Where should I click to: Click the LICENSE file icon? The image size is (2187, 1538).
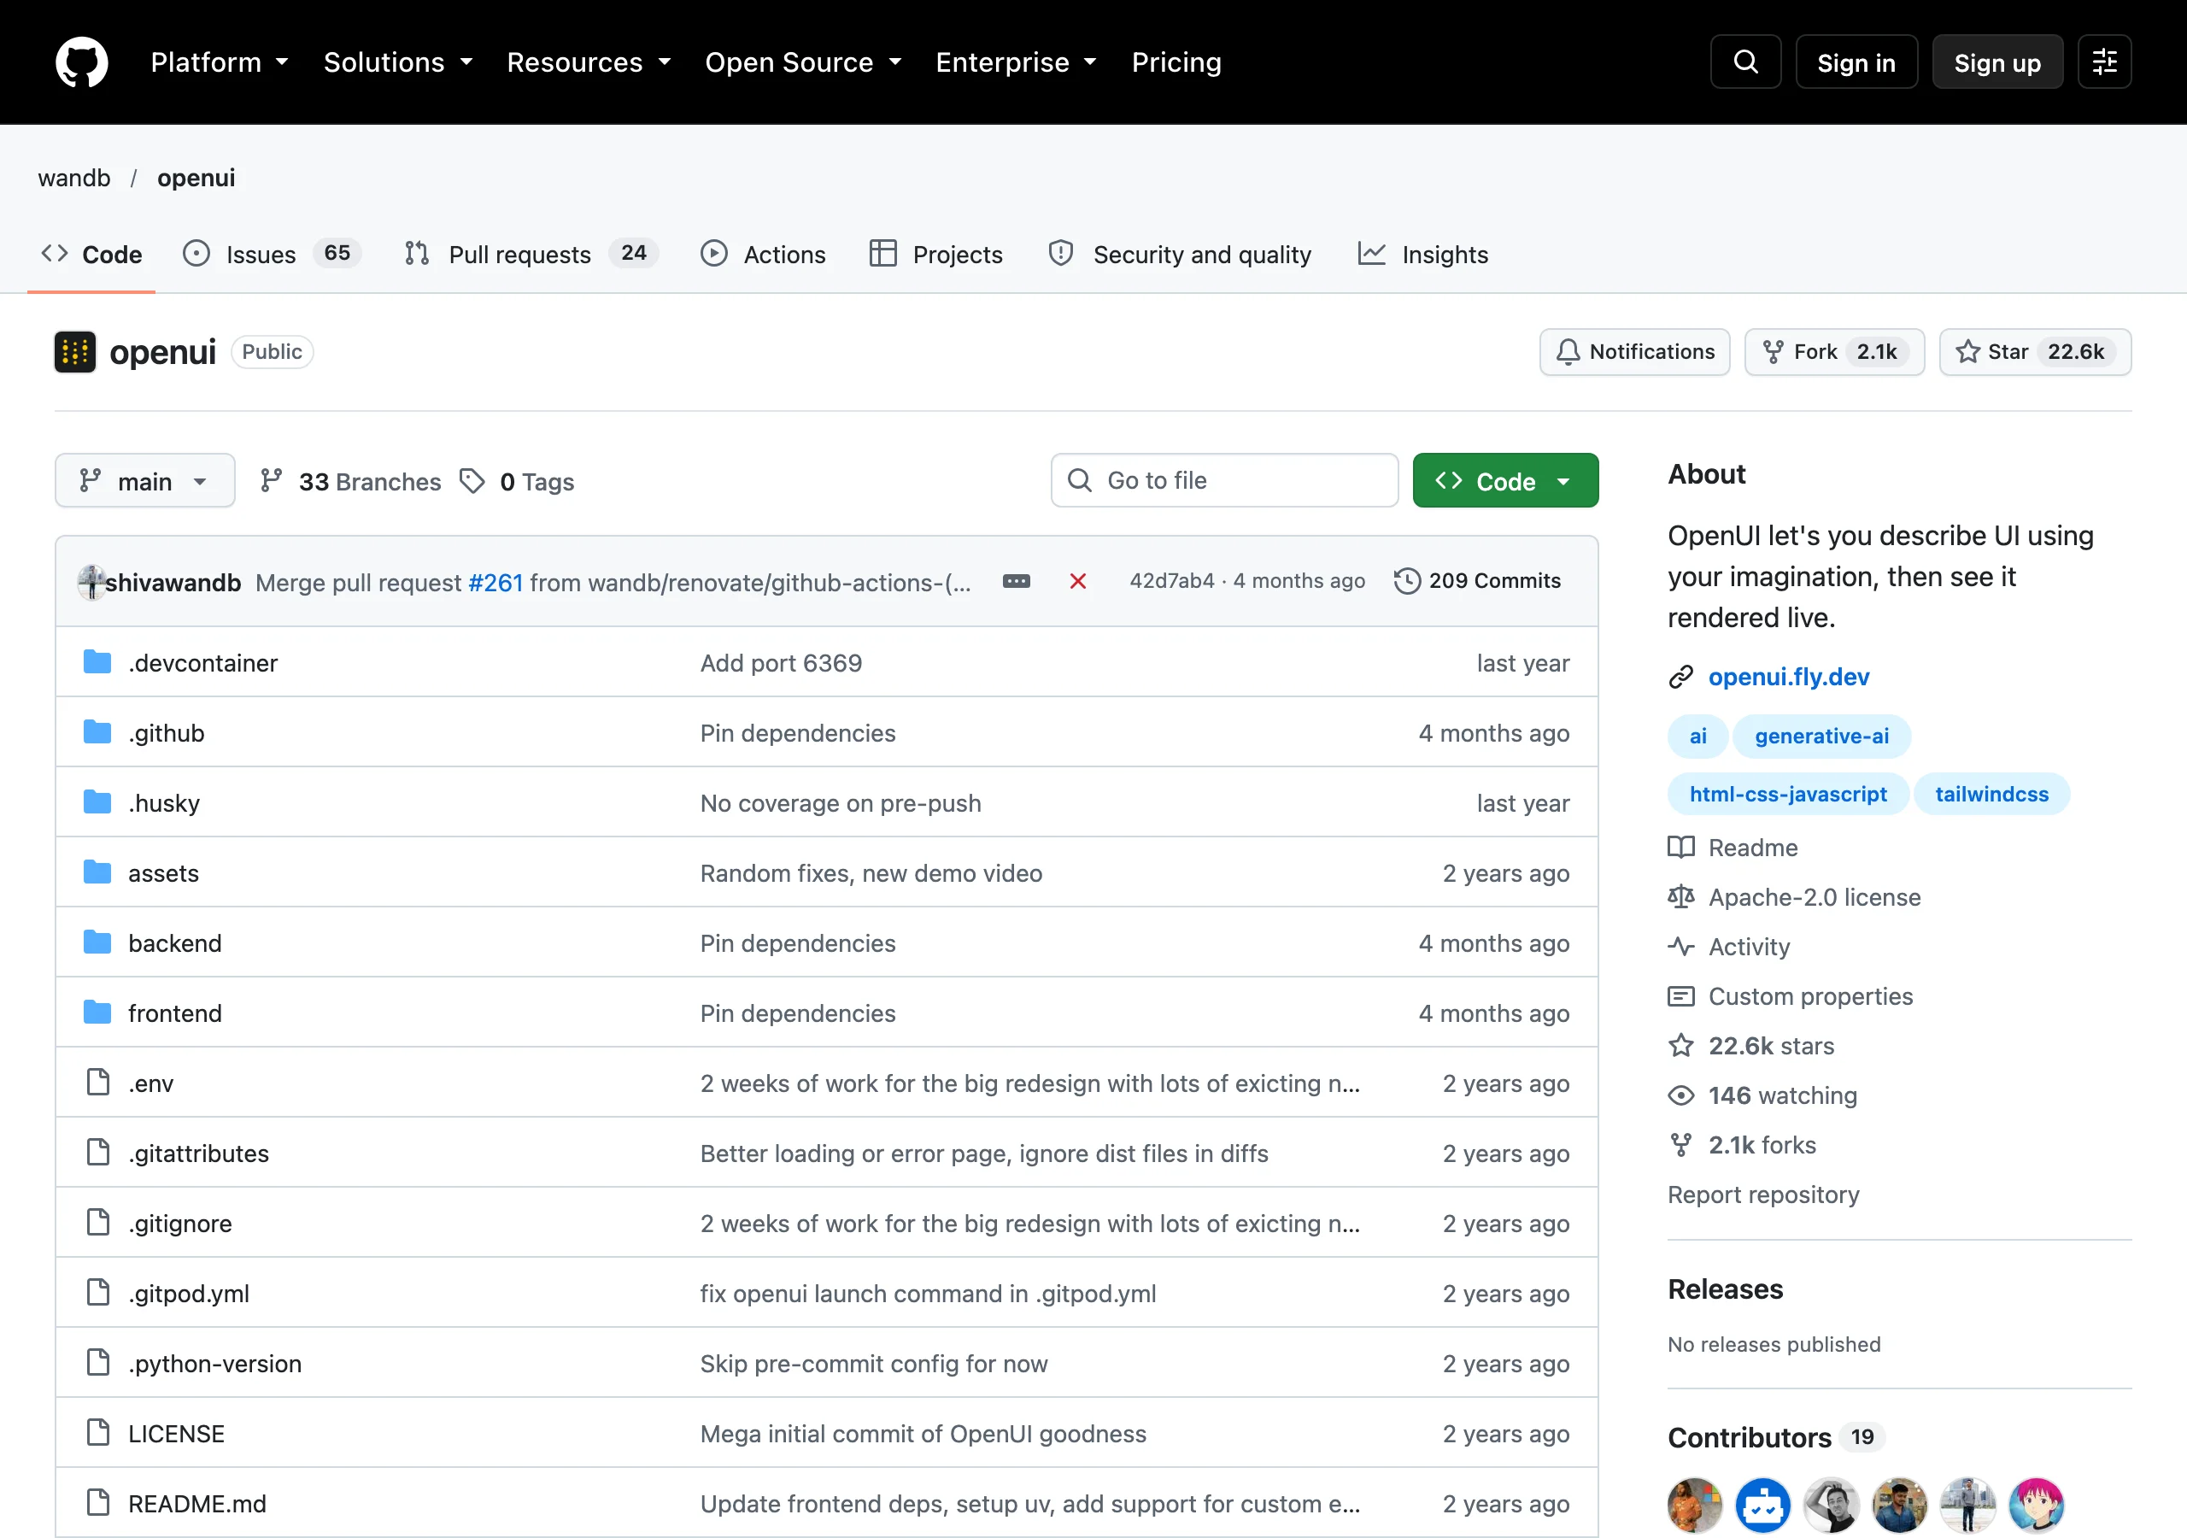[x=98, y=1432]
